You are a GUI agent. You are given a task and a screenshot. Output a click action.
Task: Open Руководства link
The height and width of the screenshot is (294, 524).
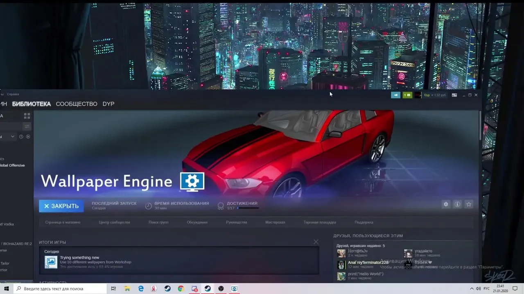(236, 222)
